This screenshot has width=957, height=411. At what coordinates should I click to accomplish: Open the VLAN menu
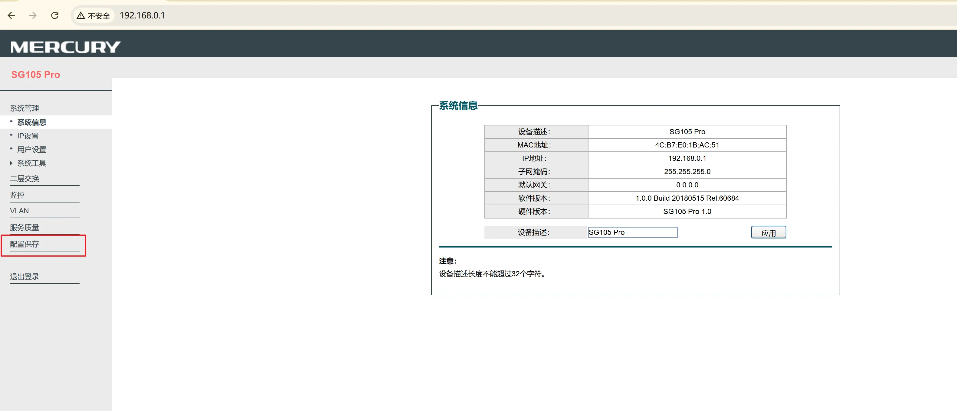[19, 211]
